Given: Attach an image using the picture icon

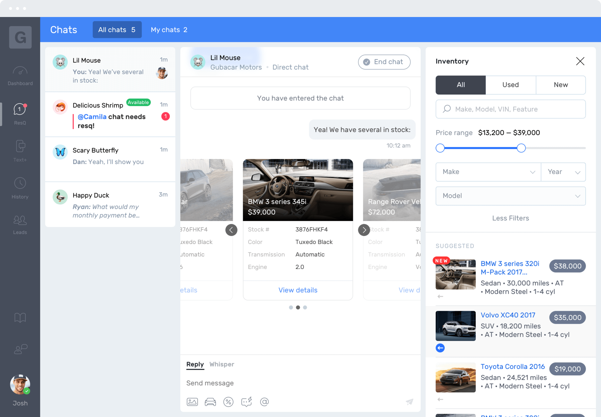Looking at the screenshot, I should 192,402.
